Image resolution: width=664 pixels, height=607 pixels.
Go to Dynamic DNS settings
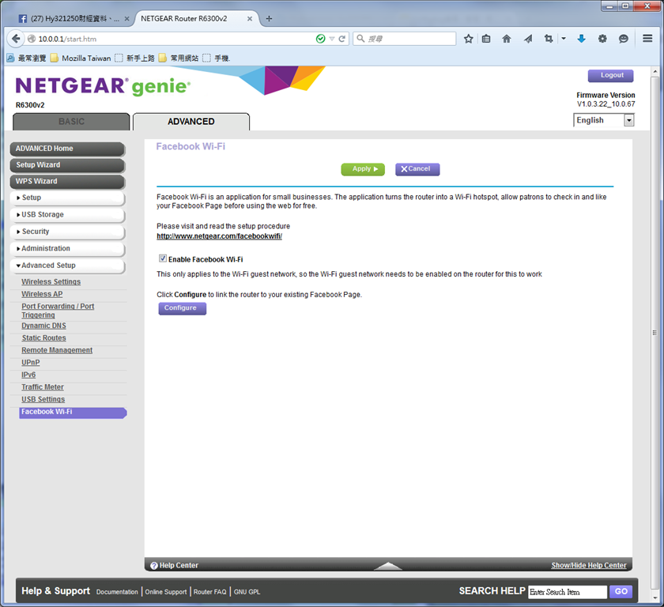point(43,326)
